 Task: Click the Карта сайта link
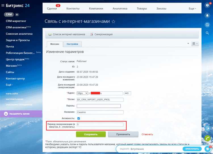[12, 94]
